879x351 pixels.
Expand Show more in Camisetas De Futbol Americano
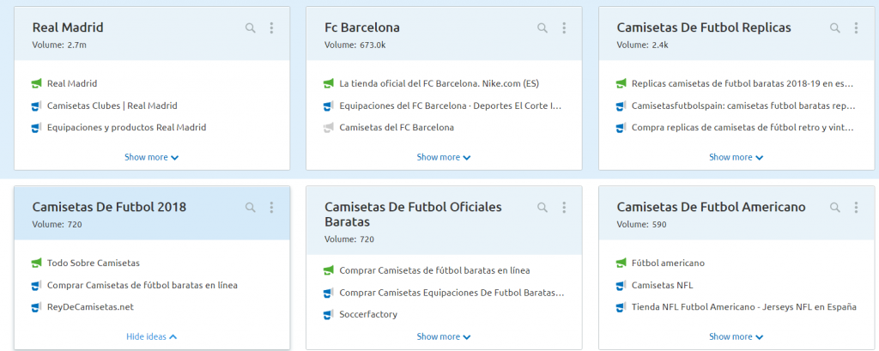tap(736, 336)
